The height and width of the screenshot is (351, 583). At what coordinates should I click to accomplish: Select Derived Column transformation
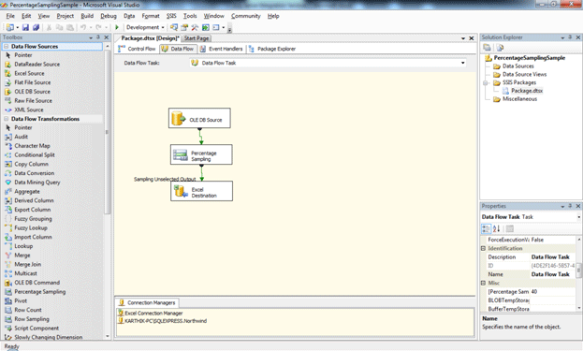[x=34, y=201]
